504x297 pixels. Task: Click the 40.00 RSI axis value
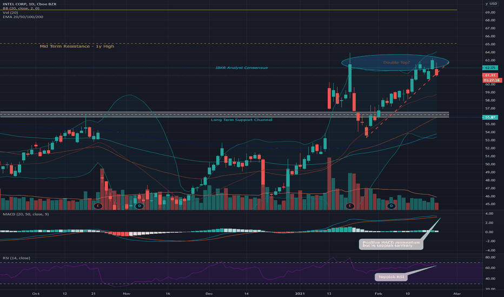tap(490, 279)
